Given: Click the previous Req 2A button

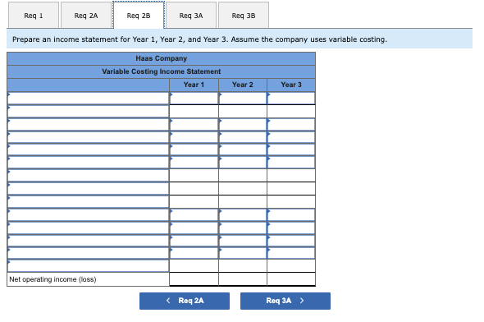Looking at the screenshot, I should tap(185, 301).
